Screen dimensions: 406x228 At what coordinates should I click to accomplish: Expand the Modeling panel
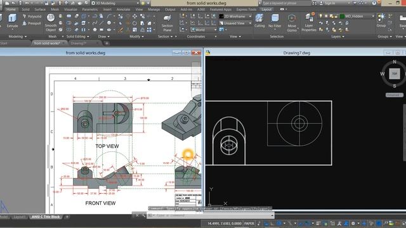click(x=17, y=37)
